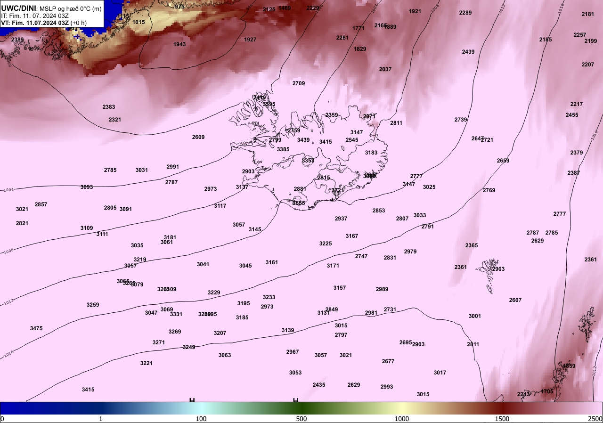The height and width of the screenshot is (423, 603).
Task: Click the height value 2545
Action: (x=352, y=140)
